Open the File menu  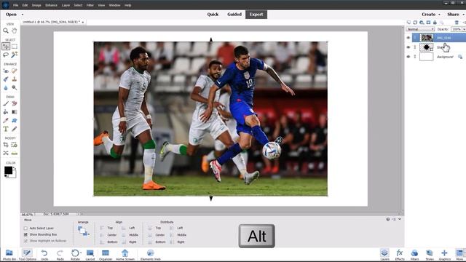click(x=15, y=5)
